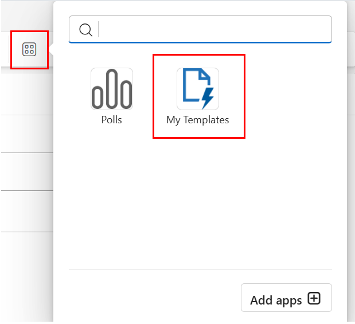Click the plus icon on Add apps

[x=314, y=299]
